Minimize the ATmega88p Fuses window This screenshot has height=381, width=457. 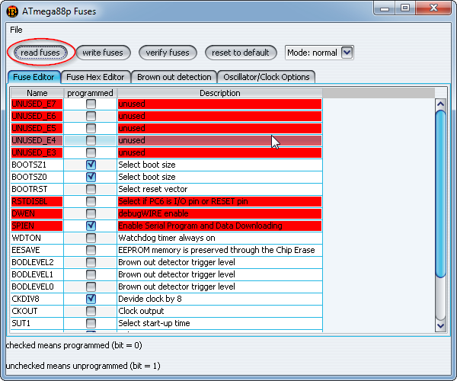click(385, 8)
